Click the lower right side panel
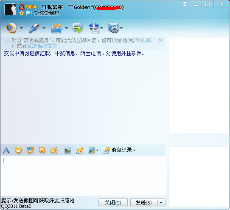Image resolution: width=230 pixels, height=210 pixels. [199, 177]
